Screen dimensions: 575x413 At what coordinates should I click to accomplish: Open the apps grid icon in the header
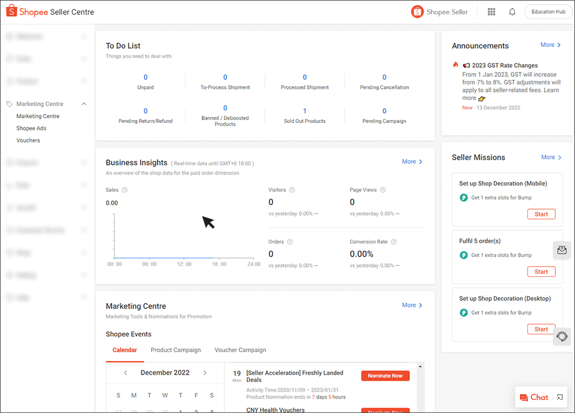tap(492, 11)
